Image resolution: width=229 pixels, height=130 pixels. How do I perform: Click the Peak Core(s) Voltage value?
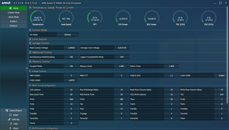pyautogui.click(x=71, y=48)
